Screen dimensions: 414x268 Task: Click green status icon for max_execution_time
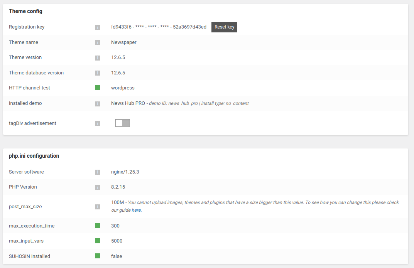tap(98, 226)
